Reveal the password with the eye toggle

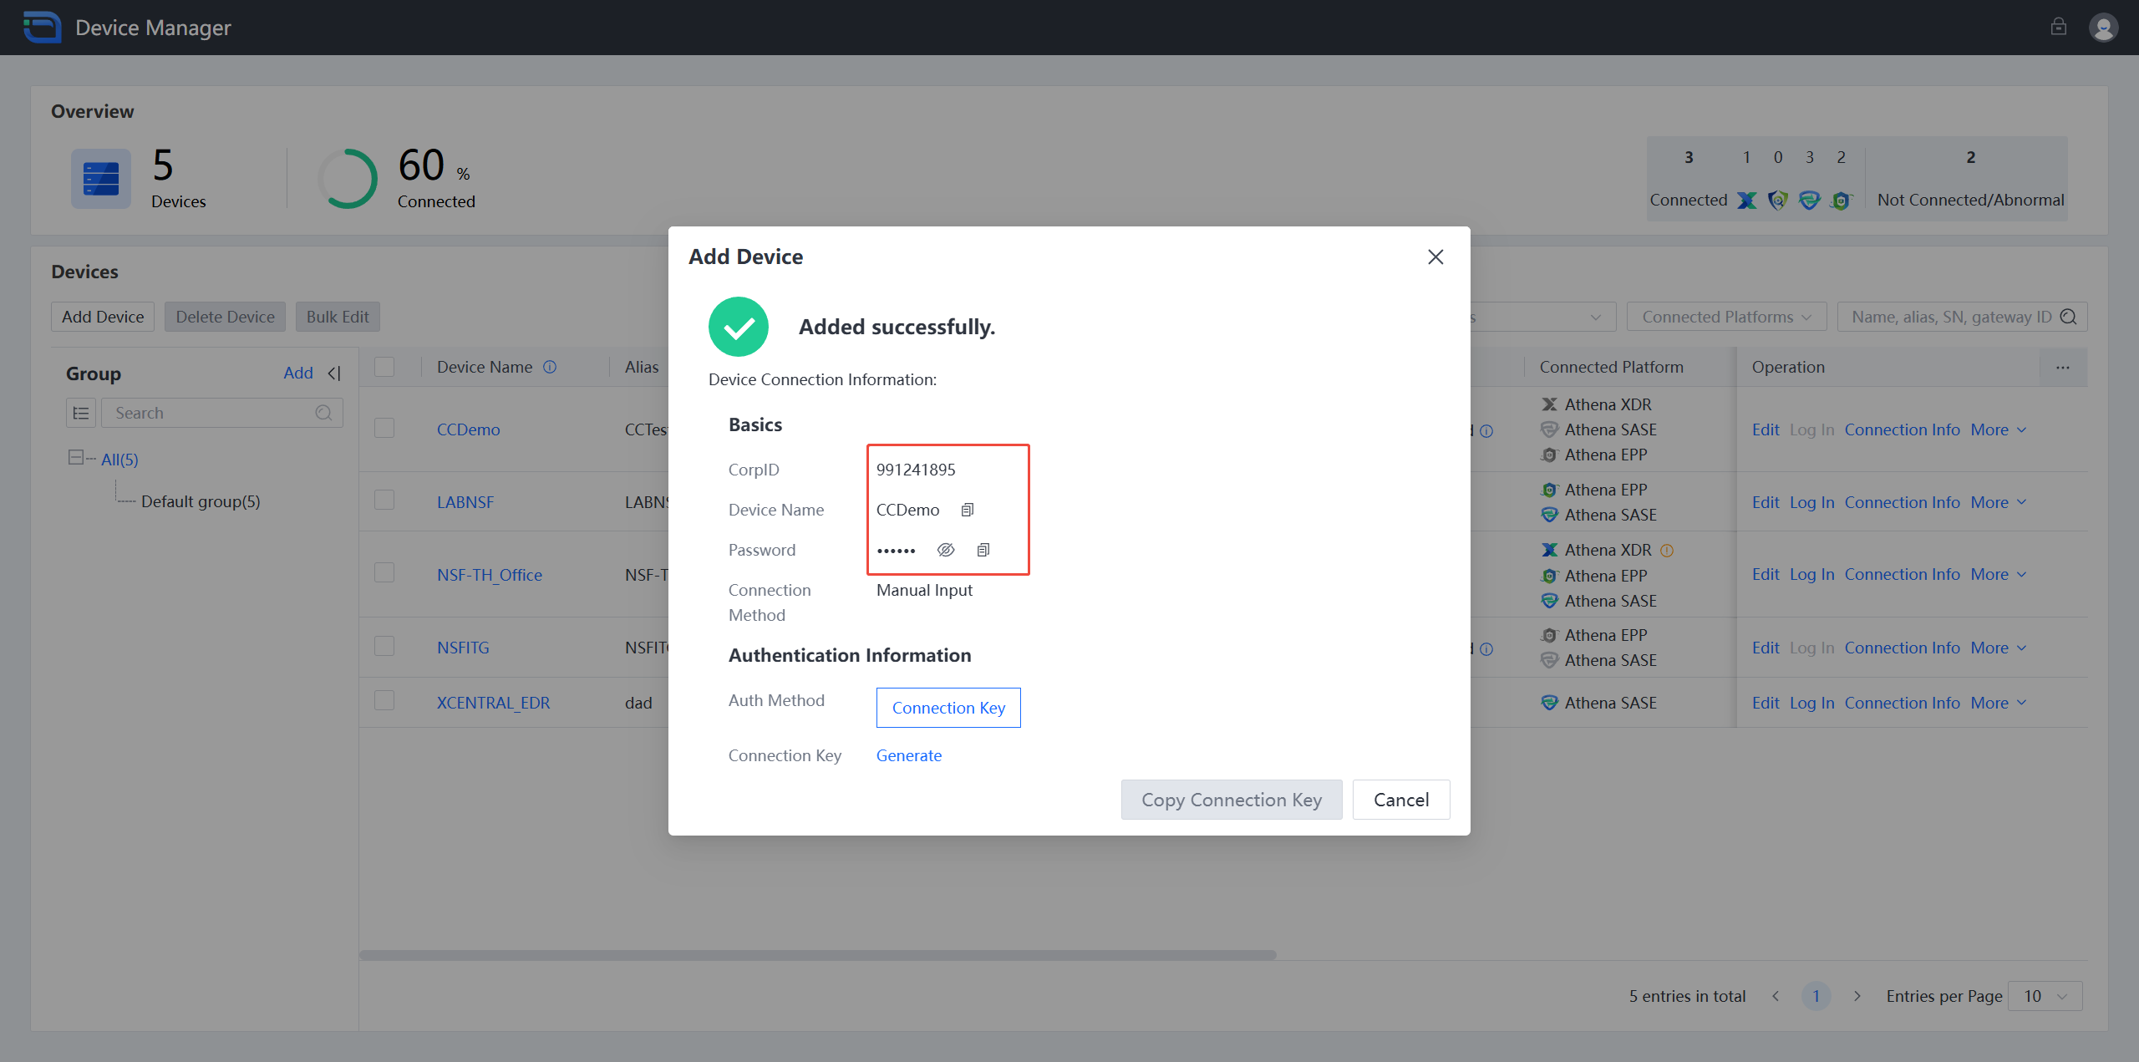[x=946, y=549]
